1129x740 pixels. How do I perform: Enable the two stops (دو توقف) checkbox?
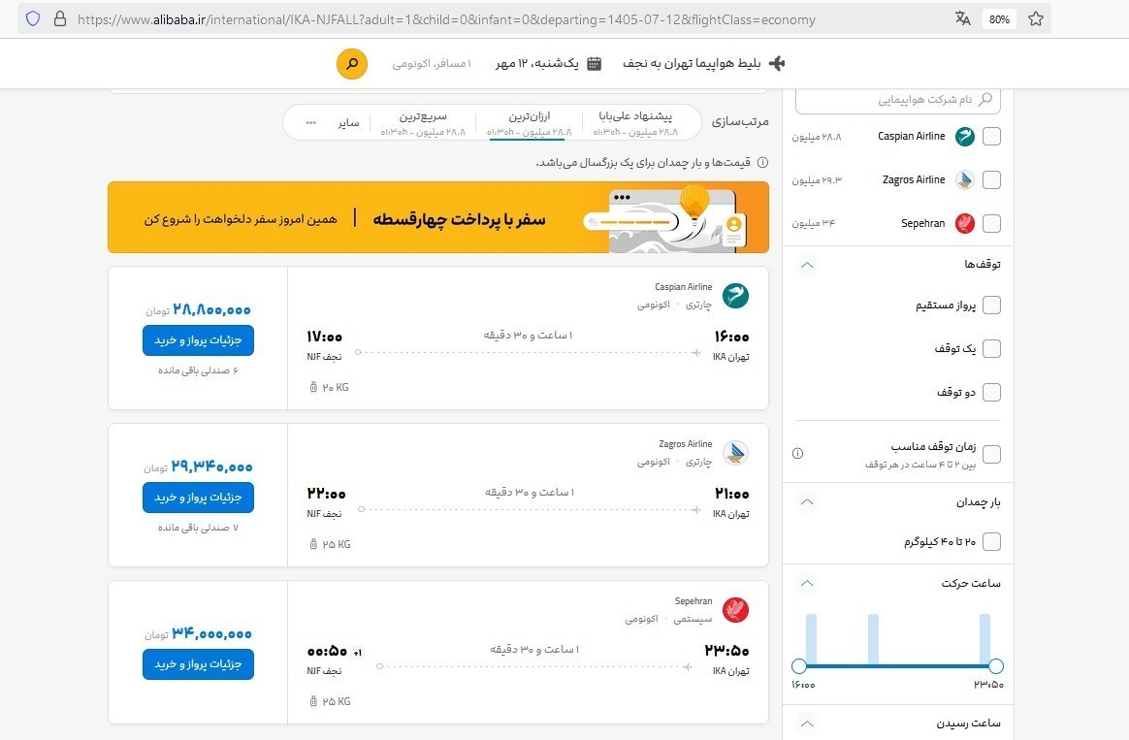coord(991,393)
